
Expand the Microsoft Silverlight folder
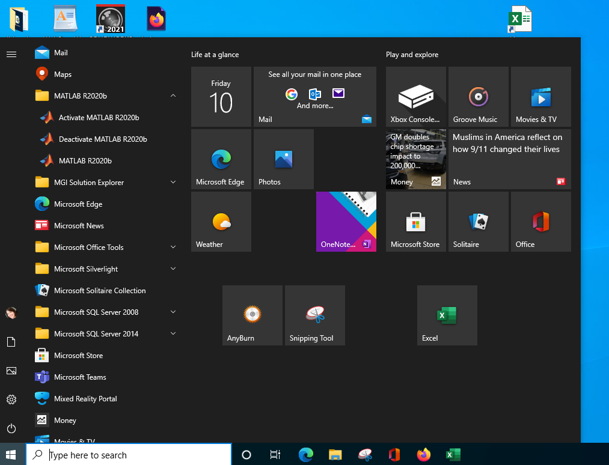pos(105,269)
